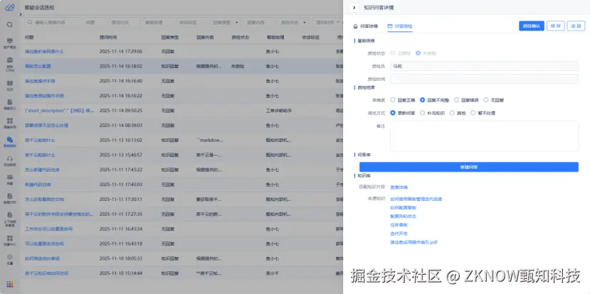The height and width of the screenshot is (294, 590).
Task: Click the 会话标签 filter field
Action: [192, 23]
